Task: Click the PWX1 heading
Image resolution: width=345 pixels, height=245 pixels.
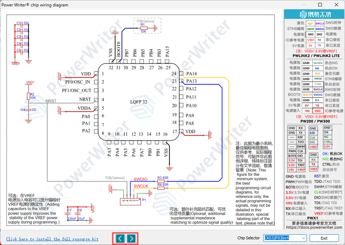Action: [313, 218]
